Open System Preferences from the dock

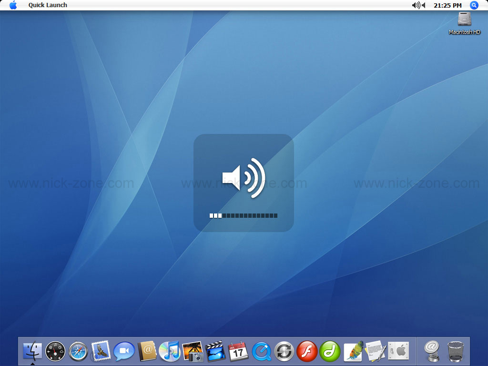pos(398,351)
